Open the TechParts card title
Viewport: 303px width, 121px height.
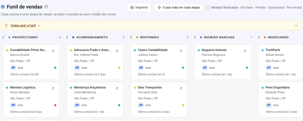pyautogui.click(x=273, y=50)
